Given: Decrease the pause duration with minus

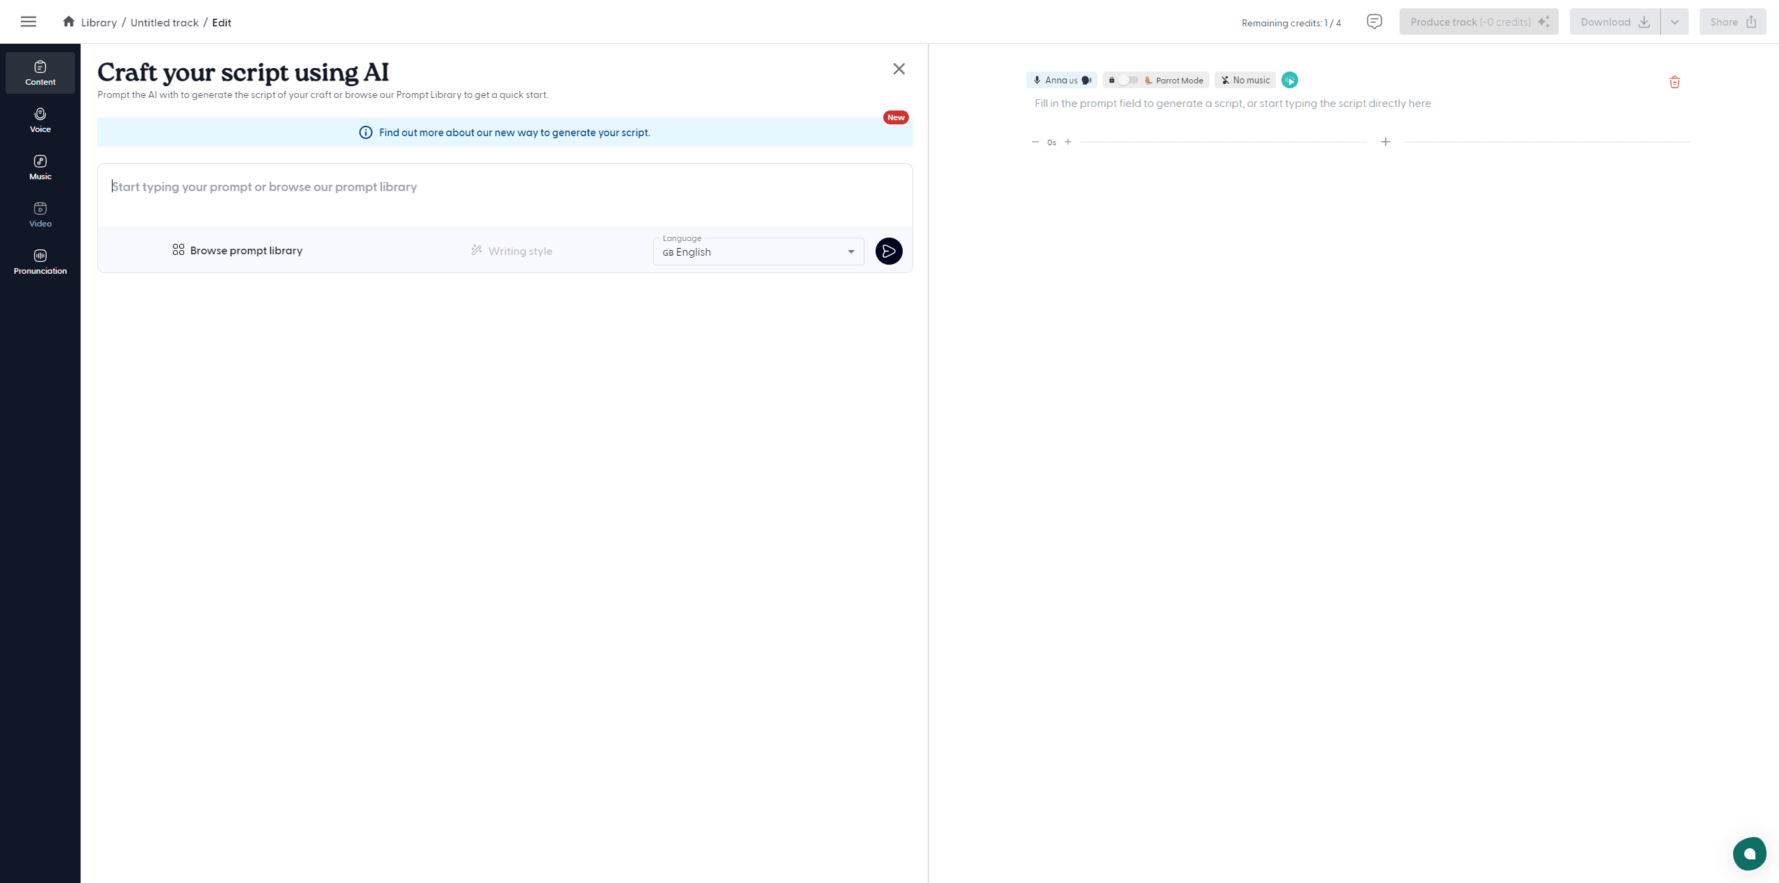Looking at the screenshot, I should [1035, 142].
